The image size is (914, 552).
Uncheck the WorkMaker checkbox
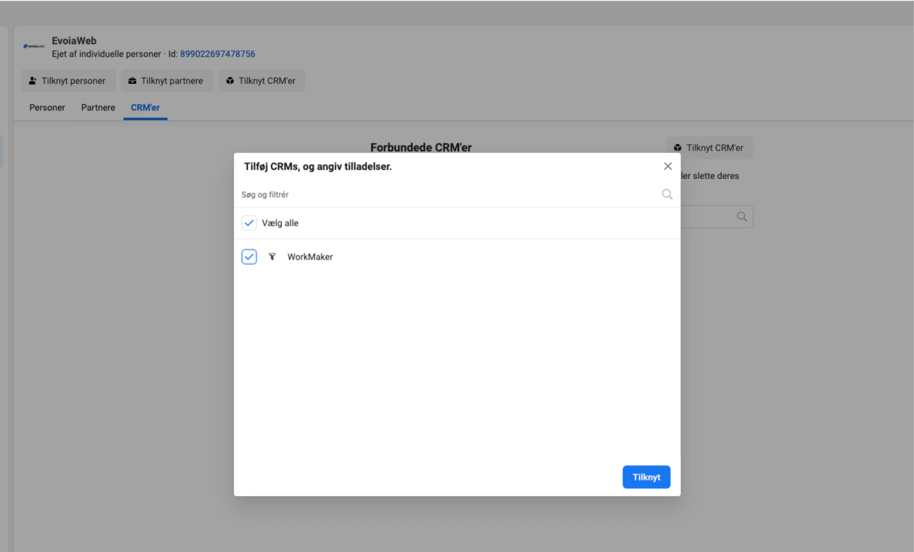[249, 257]
